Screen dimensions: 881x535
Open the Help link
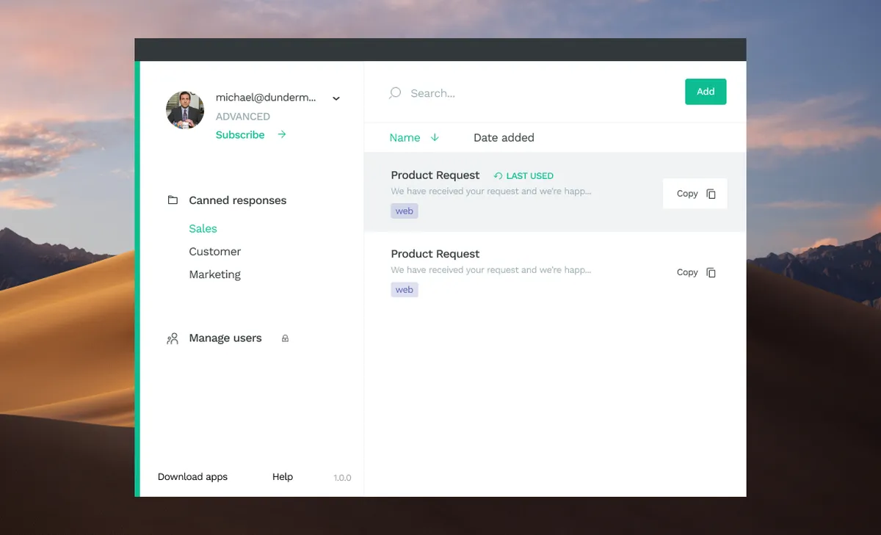283,477
